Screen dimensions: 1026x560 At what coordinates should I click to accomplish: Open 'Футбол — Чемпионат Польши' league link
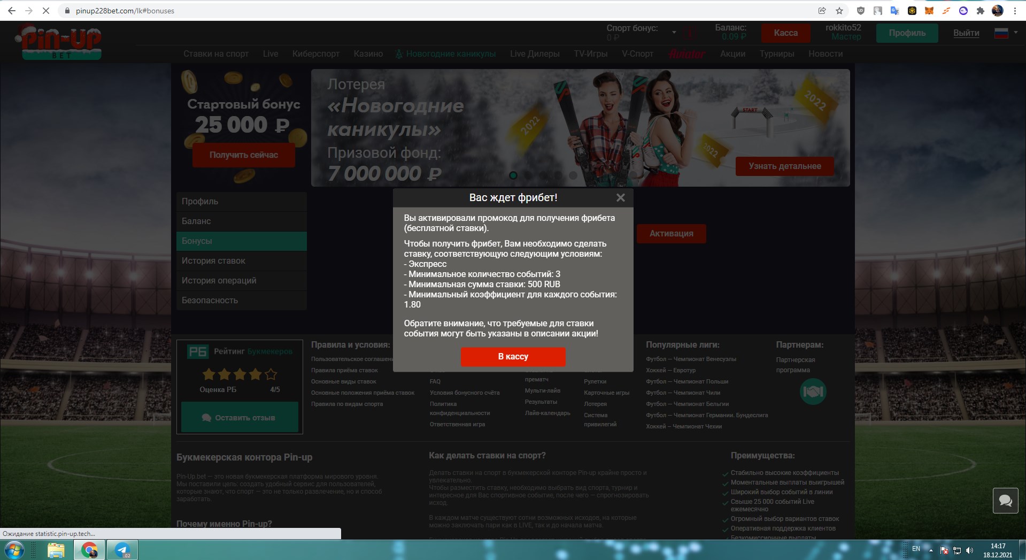click(687, 382)
